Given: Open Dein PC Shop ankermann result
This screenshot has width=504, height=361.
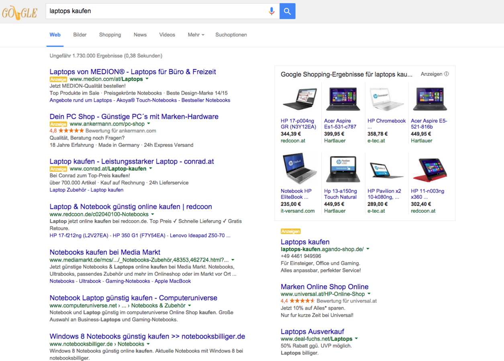Looking at the screenshot, I should [x=134, y=117].
